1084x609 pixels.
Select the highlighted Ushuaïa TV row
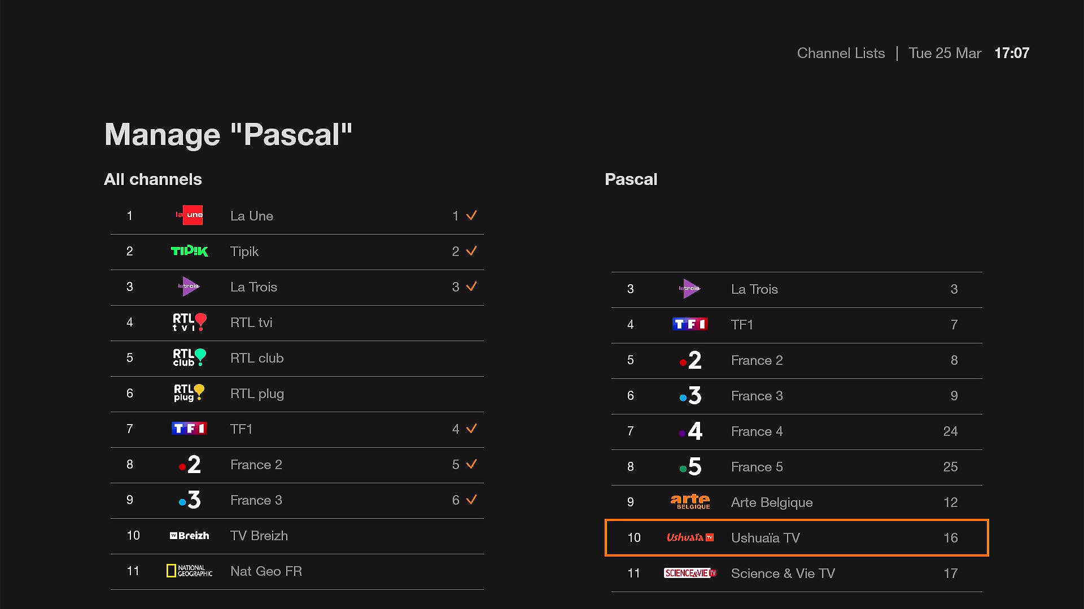(x=796, y=538)
